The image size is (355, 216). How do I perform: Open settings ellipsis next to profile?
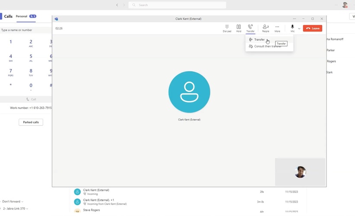tap(336, 5)
